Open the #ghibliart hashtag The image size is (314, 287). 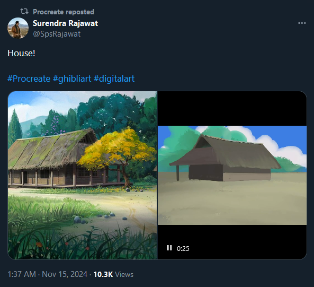[x=72, y=79]
